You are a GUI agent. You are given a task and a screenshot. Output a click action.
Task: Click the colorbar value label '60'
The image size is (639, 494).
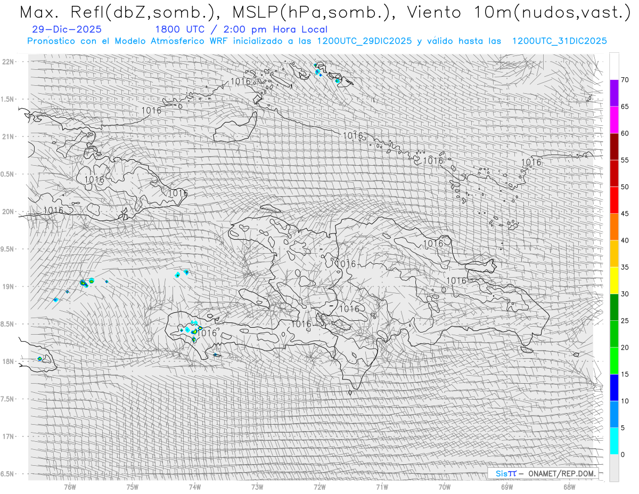click(625, 133)
